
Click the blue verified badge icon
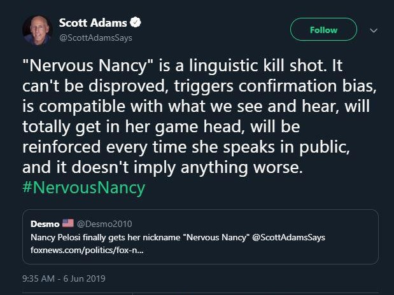pos(136,23)
